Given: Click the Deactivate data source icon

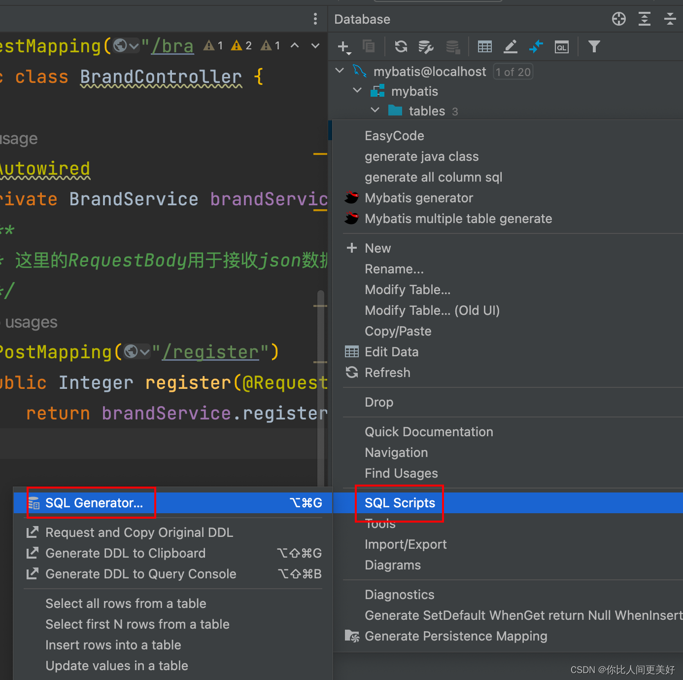Looking at the screenshot, I should coord(452,46).
